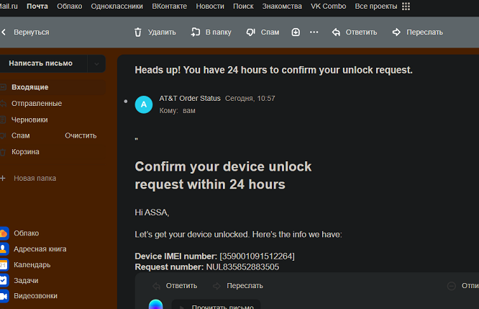Viewport: 479px width, 309px height.
Task: Open VK Combo in top navigation
Action: point(329,6)
